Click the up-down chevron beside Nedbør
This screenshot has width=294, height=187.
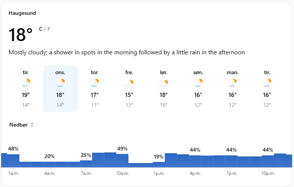[32, 125]
